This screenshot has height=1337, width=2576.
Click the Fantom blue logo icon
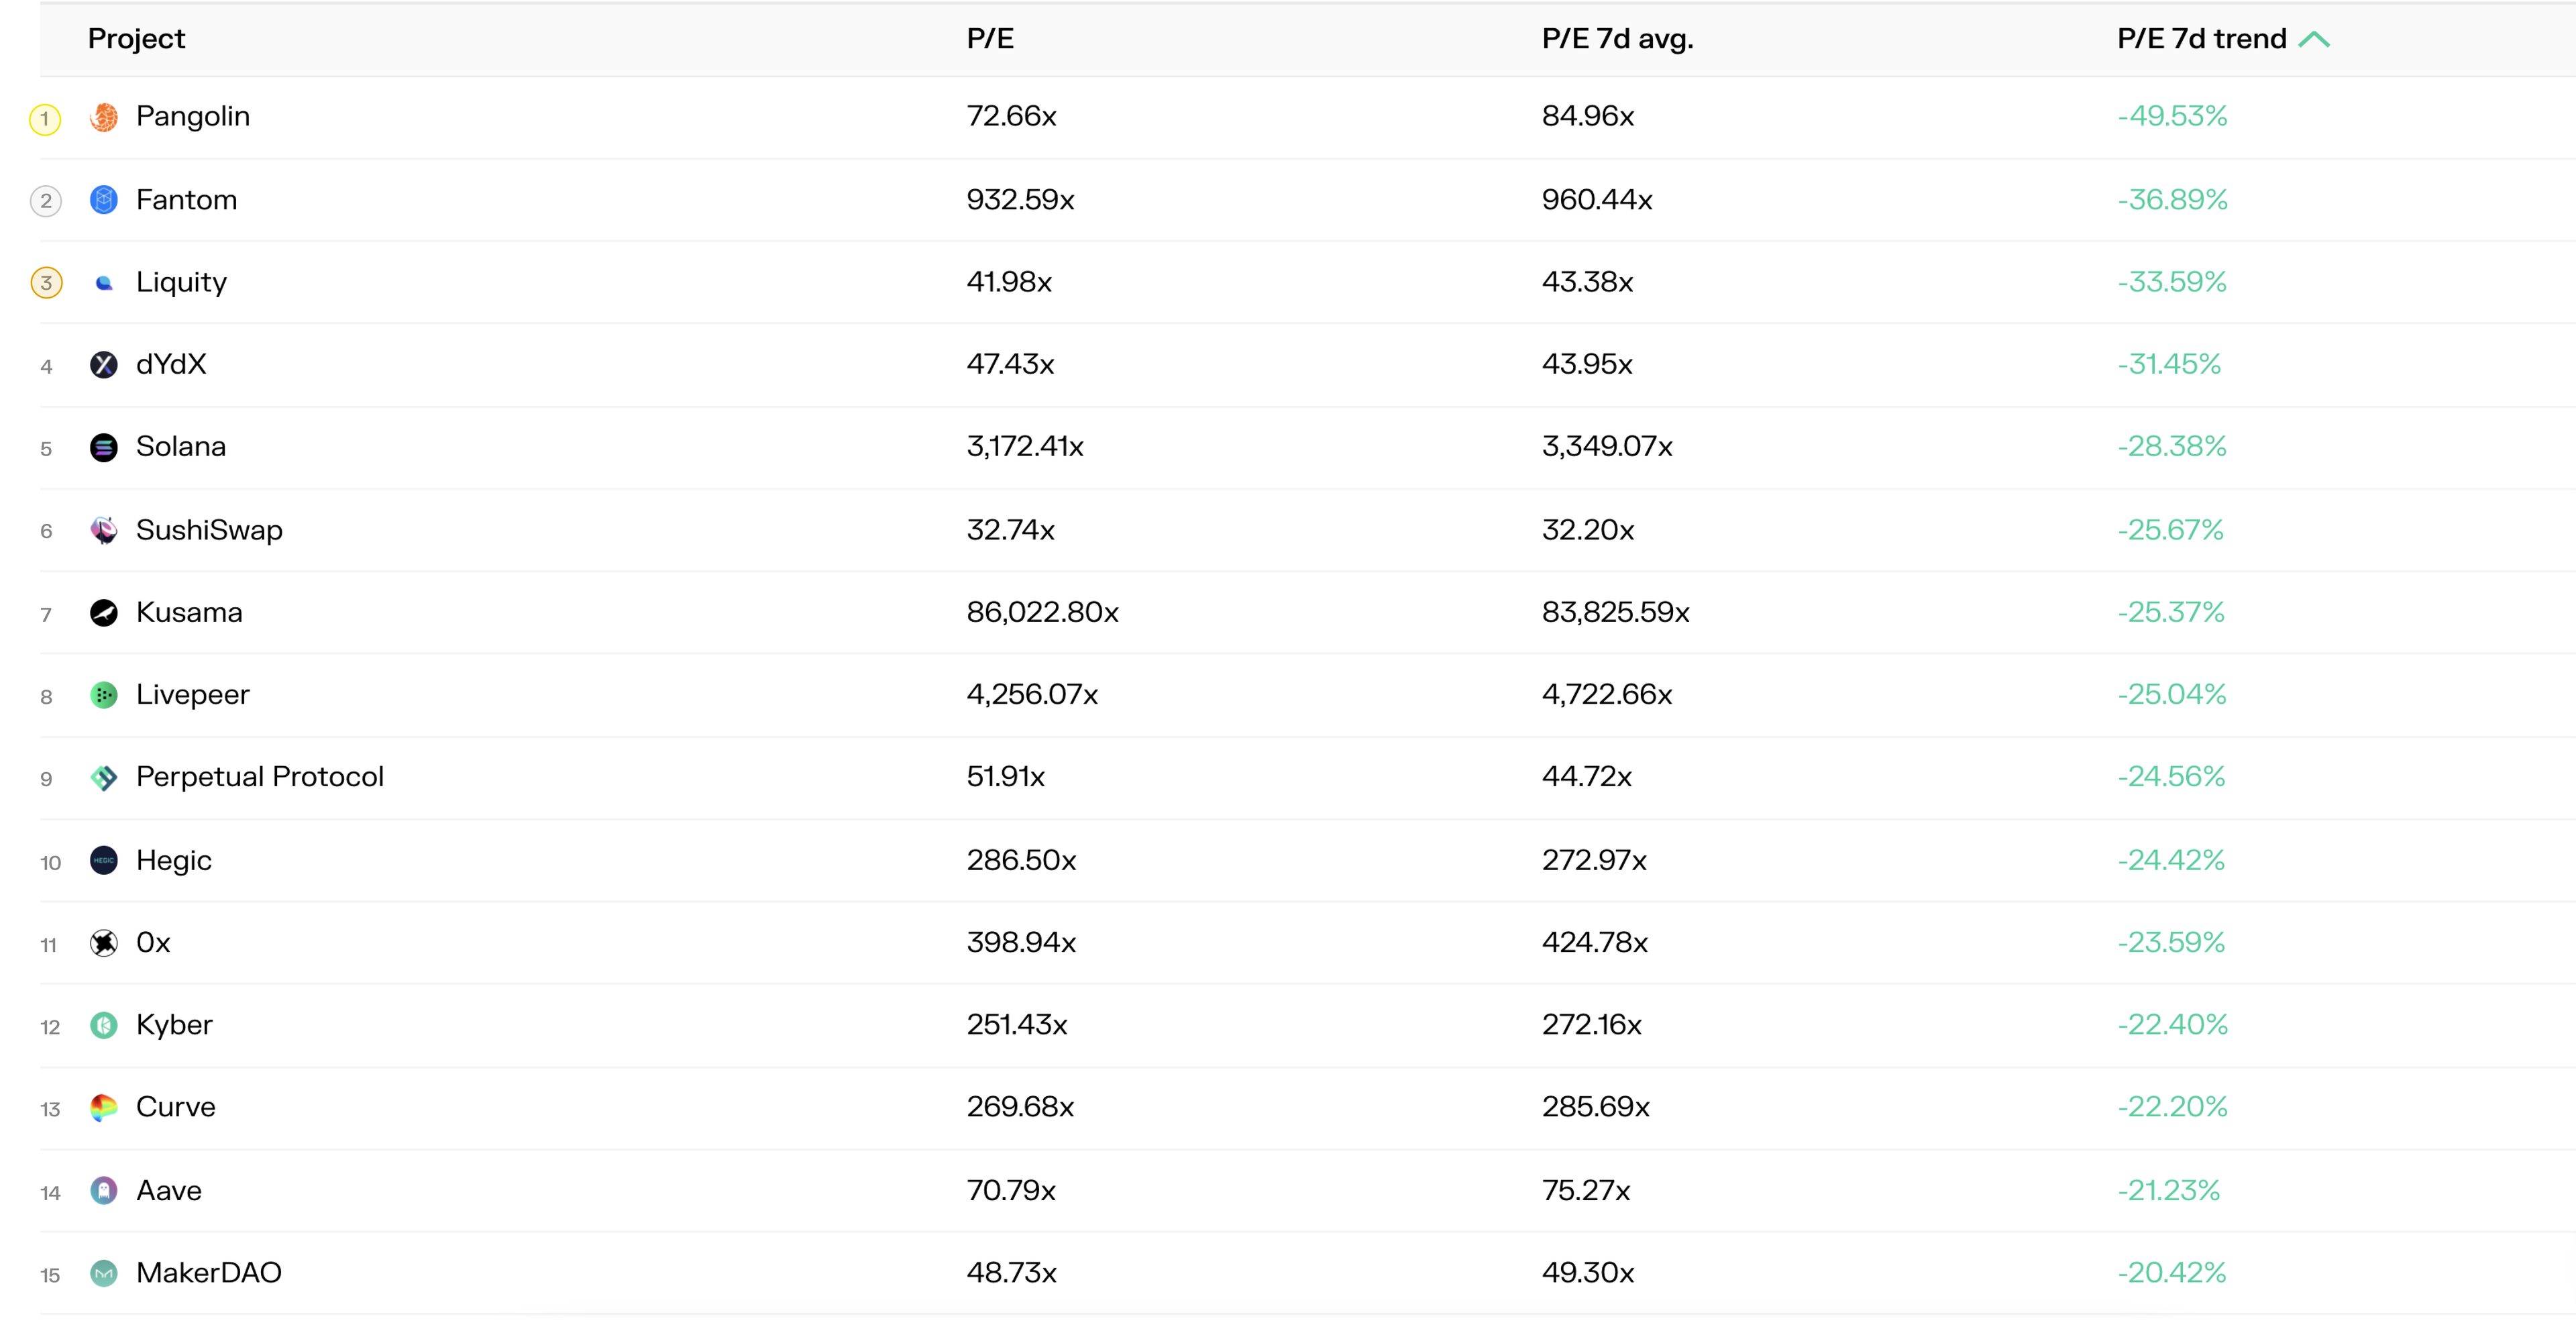[x=104, y=200]
